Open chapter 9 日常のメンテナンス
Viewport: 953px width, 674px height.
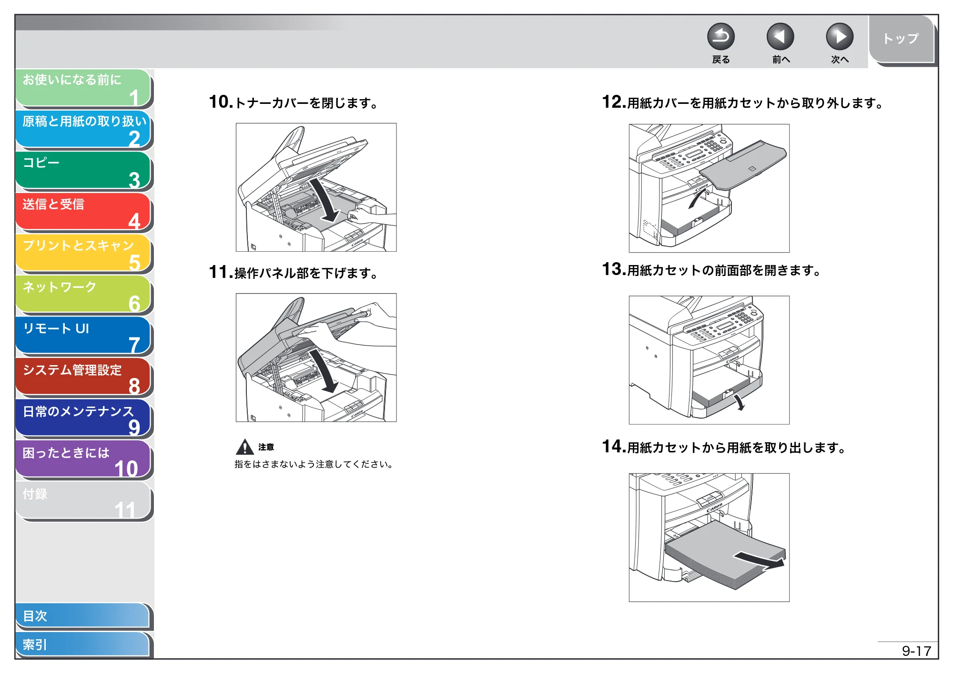click(83, 419)
